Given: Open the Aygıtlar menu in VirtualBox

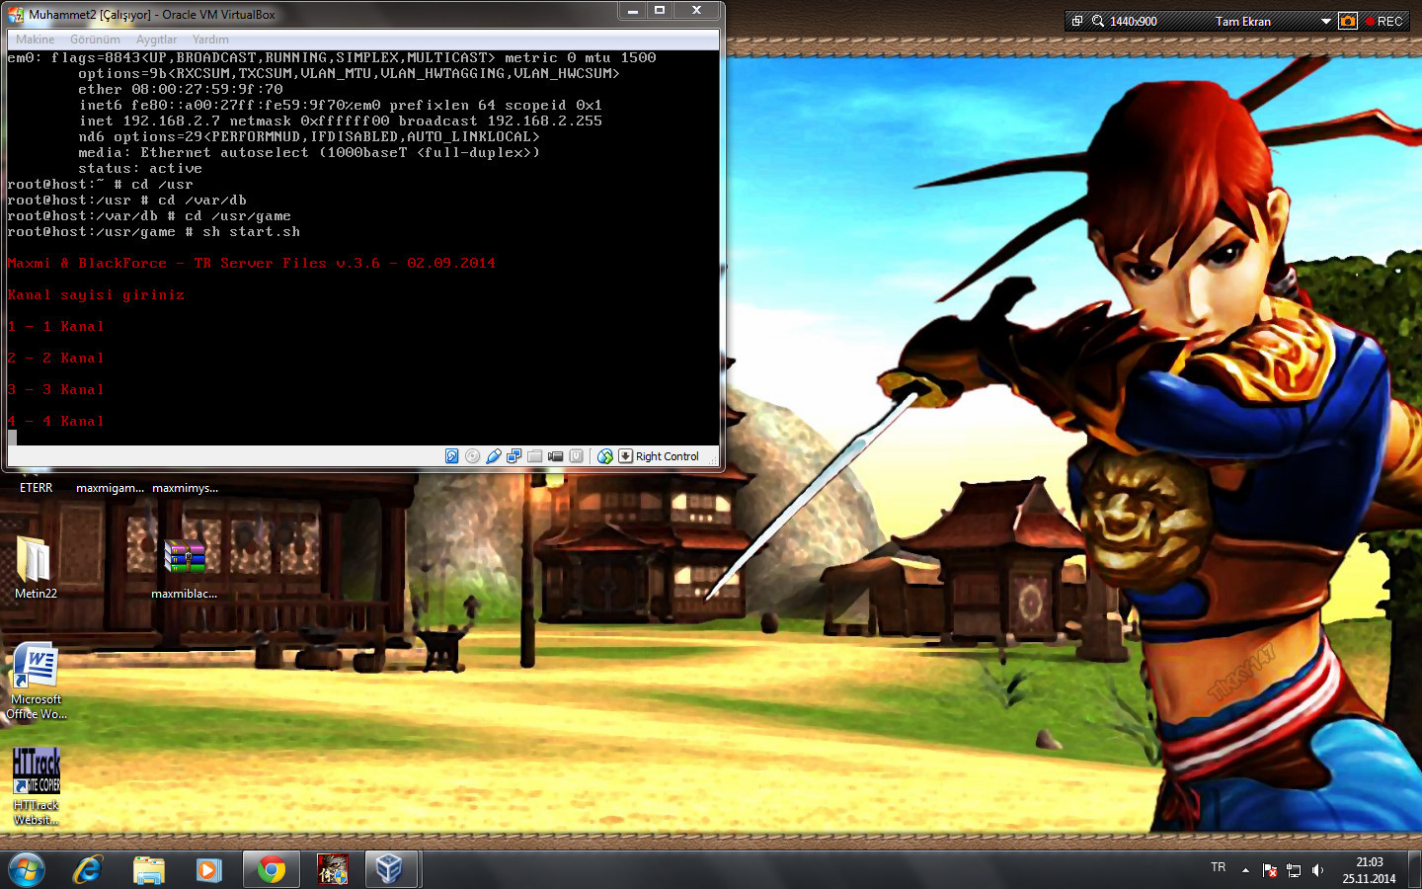Looking at the screenshot, I should 156,40.
